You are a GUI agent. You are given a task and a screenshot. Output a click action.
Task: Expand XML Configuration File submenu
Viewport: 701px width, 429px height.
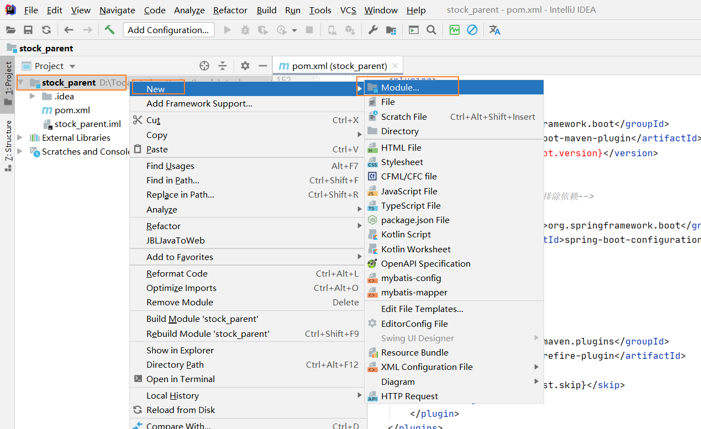(454, 367)
